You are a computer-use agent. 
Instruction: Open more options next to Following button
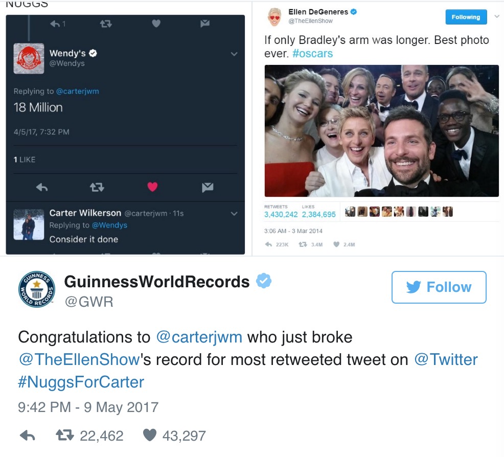pyautogui.click(x=496, y=17)
